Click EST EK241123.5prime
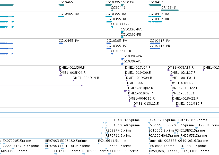 click(162, 120)
